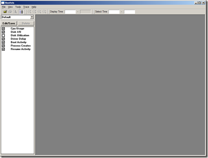Click the fourth zoom magnifier icon
208x158 pixels.
click(44, 12)
